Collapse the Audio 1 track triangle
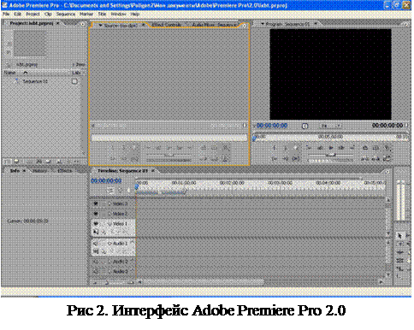 109,244
